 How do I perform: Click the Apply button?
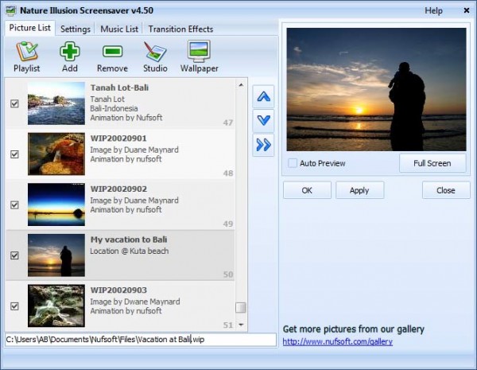[x=359, y=190]
